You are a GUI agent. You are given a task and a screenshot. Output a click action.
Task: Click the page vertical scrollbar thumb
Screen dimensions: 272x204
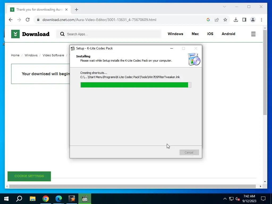(x=265, y=72)
